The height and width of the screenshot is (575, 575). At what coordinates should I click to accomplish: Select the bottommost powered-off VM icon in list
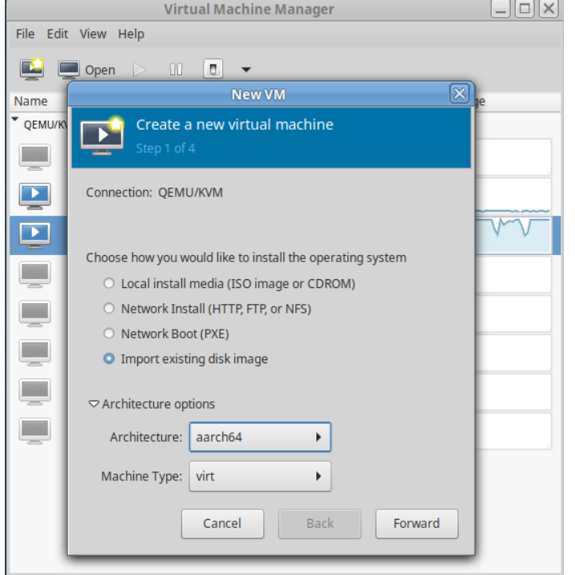pyautogui.click(x=34, y=429)
